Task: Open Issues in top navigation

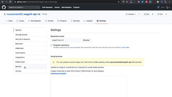Action: (57, 7)
